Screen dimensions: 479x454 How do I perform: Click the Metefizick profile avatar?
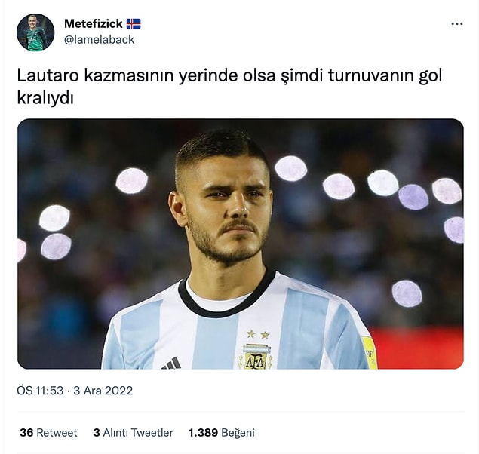(35, 32)
